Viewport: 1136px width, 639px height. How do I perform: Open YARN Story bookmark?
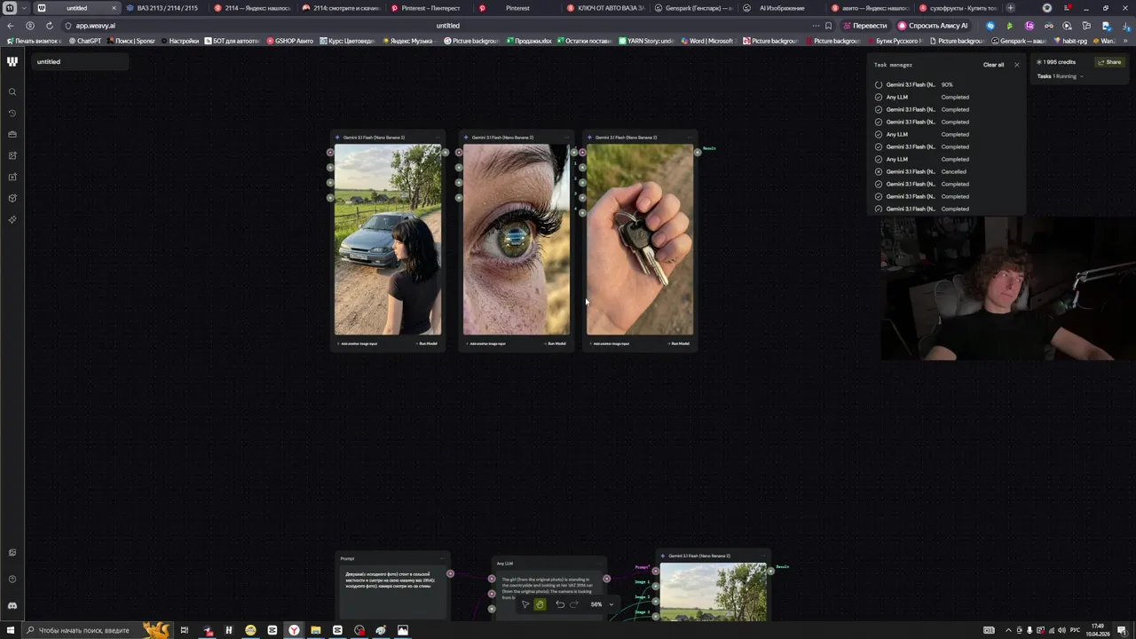[646, 41]
